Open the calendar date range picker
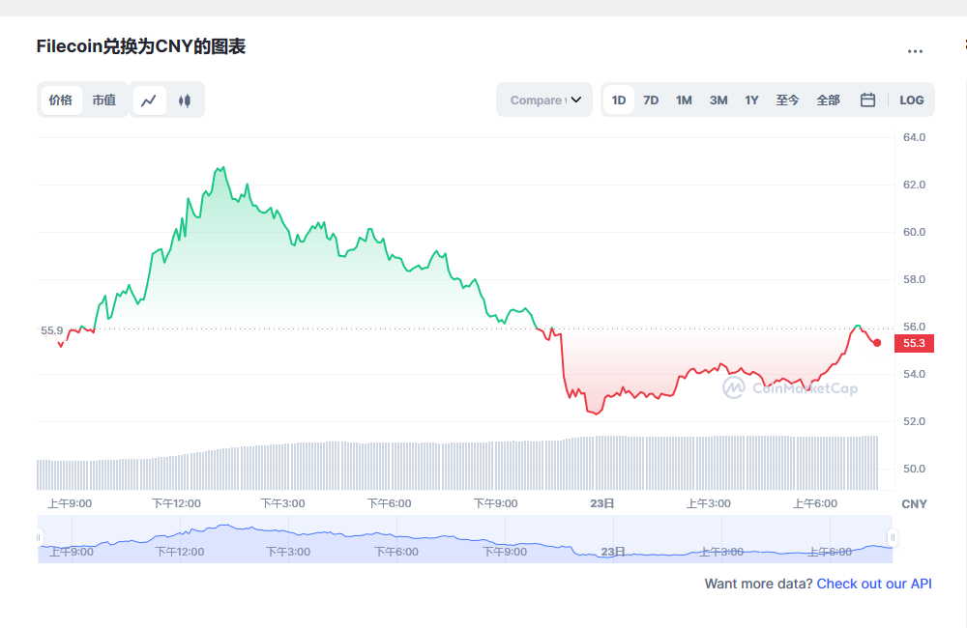The width and height of the screenshot is (967, 628). [x=867, y=100]
